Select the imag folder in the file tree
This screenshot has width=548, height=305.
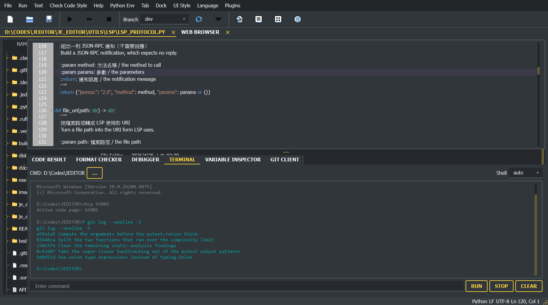20,192
